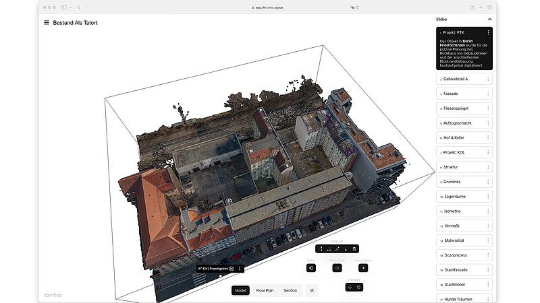Open options menu for Projekt: PTK slide
The width and height of the screenshot is (540, 303).
tap(488, 32)
